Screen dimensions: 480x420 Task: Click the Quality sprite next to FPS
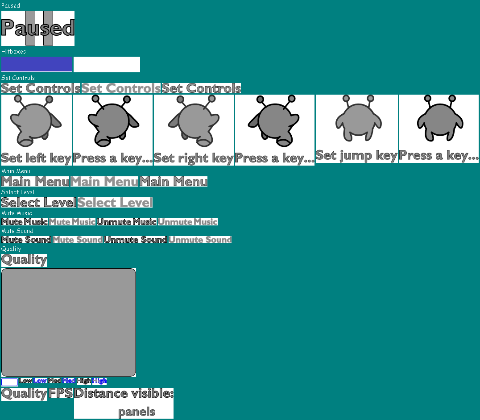[x=24, y=394]
